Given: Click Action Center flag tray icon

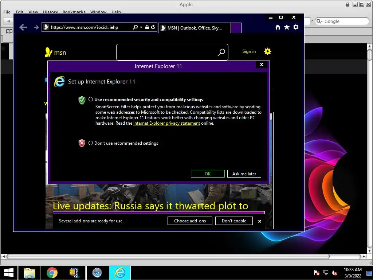Looking at the screenshot, I should [317, 273].
